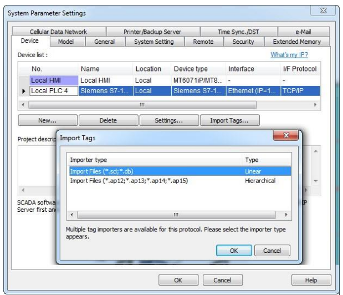The width and height of the screenshot is (343, 295).
Task: Switch to the System Setting tab
Action: (x=154, y=42)
